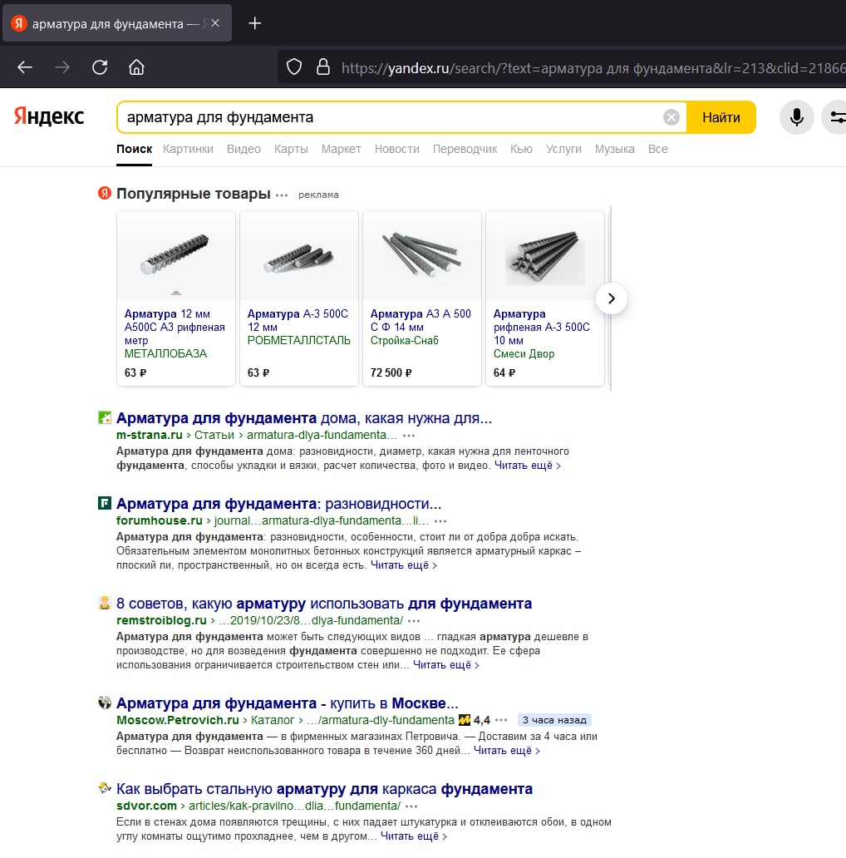Expand the Все services menu
This screenshot has width=846, height=858.
(658, 149)
